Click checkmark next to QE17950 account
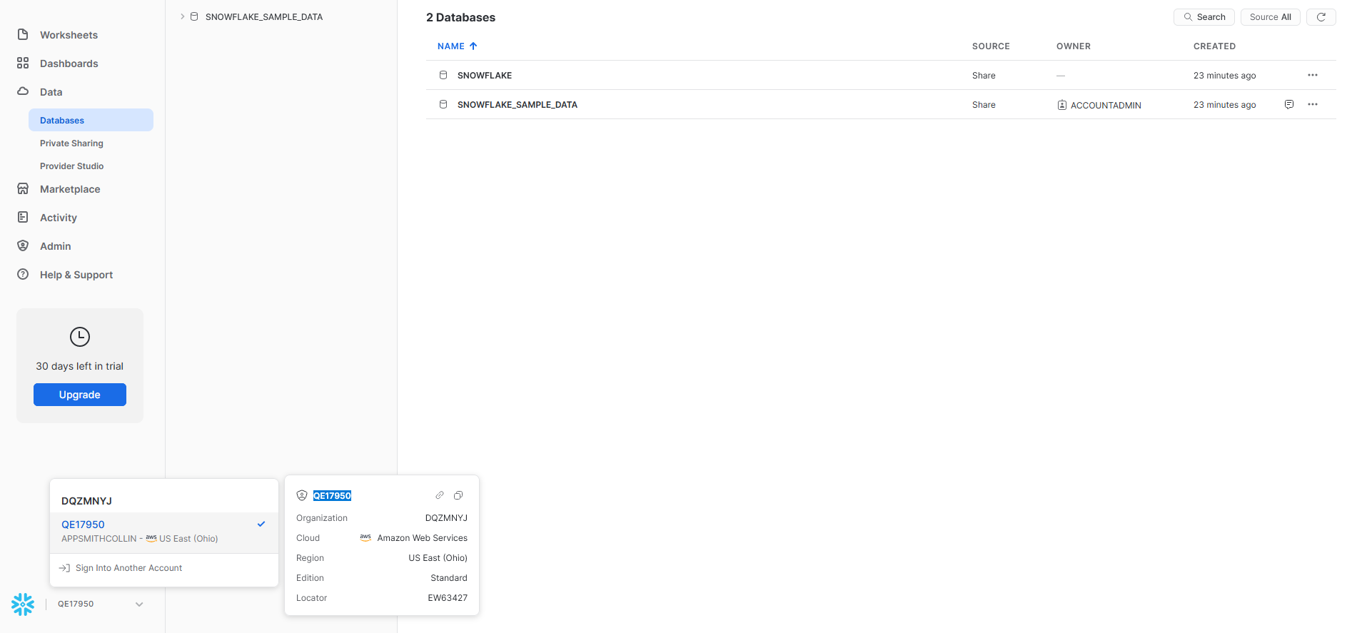 261,524
